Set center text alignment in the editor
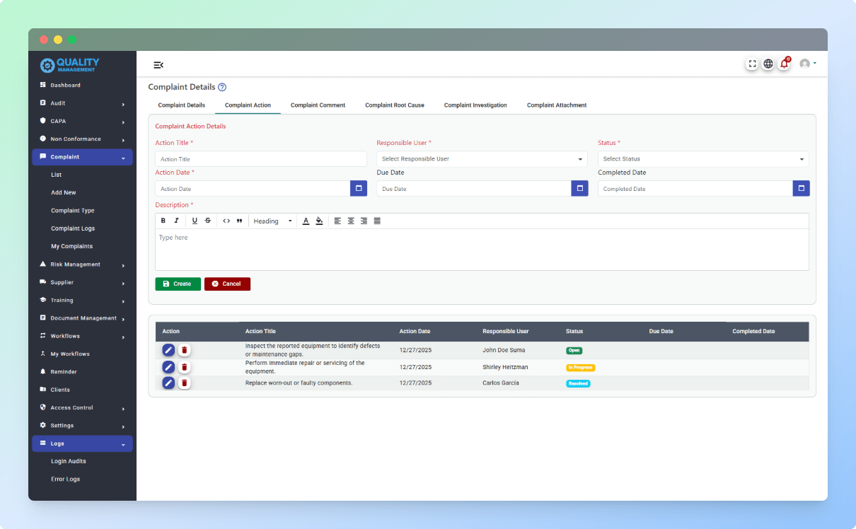This screenshot has width=856, height=529. coord(351,221)
